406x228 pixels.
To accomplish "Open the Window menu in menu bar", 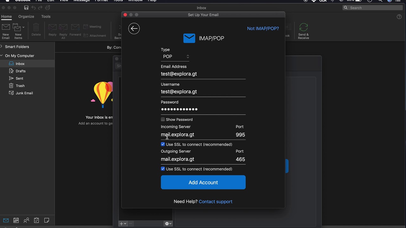I will [x=135, y=1].
